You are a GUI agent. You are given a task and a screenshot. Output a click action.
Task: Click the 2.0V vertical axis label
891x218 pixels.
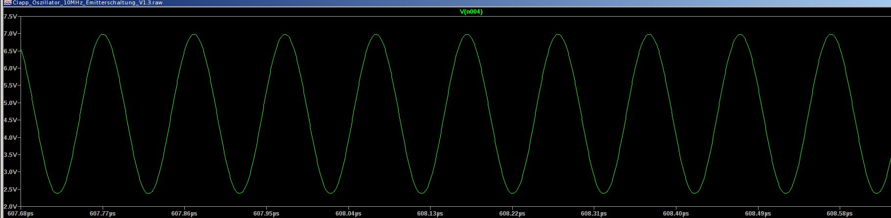[10, 207]
